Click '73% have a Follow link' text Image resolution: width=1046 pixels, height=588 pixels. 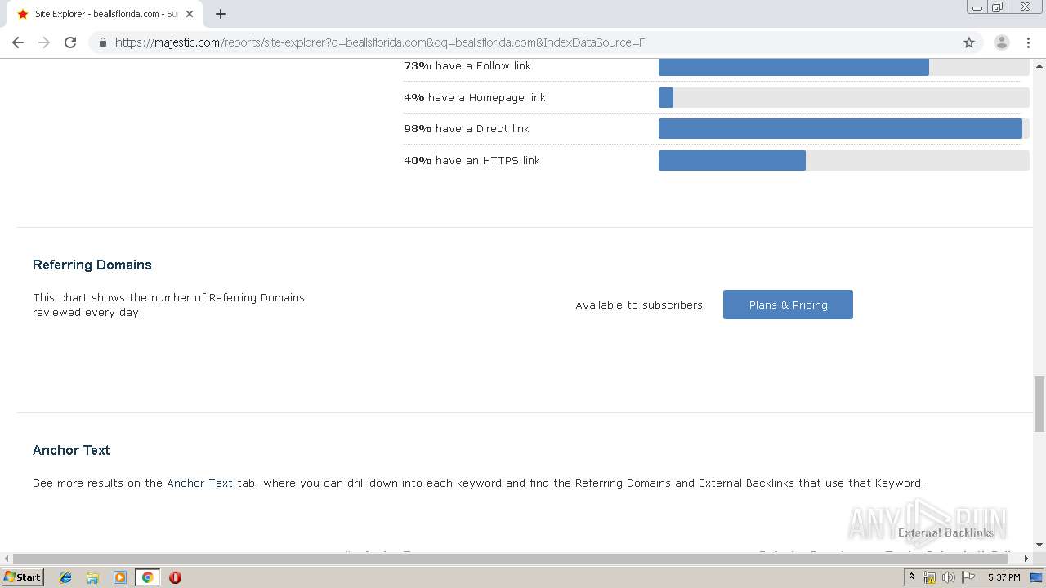pos(467,66)
